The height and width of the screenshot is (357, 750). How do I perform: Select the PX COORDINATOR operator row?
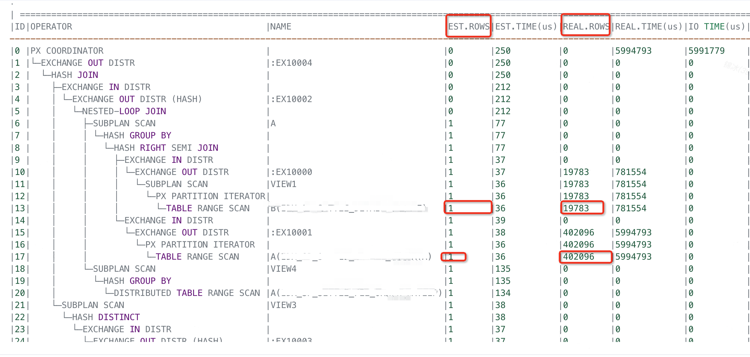[67, 50]
